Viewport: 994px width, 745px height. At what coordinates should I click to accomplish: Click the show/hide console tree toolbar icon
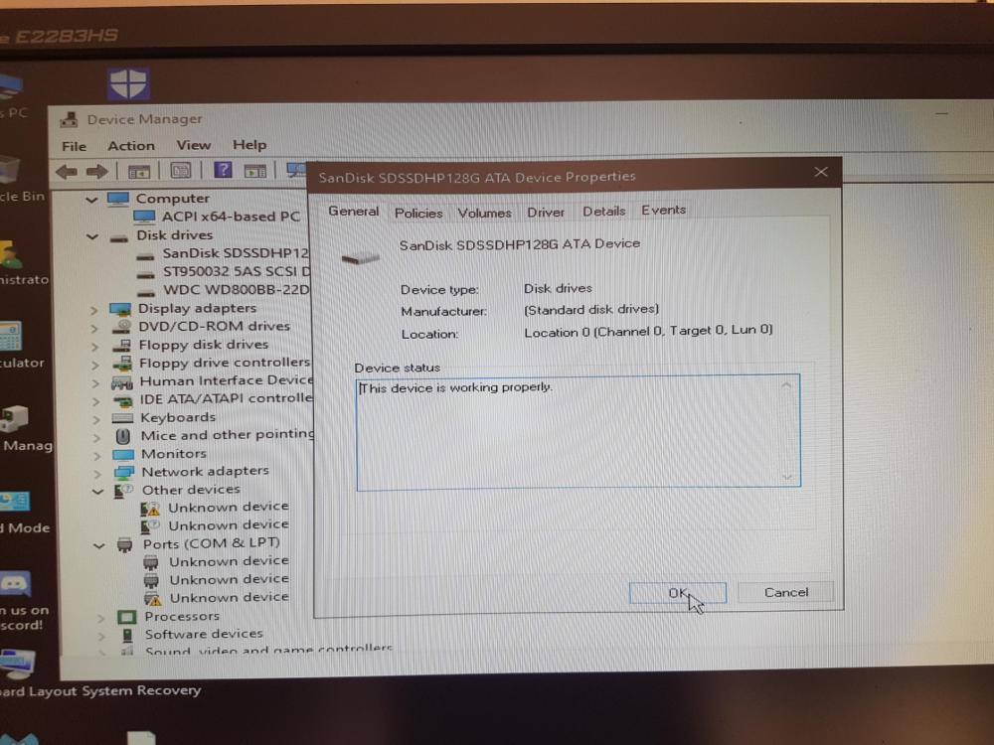139,171
